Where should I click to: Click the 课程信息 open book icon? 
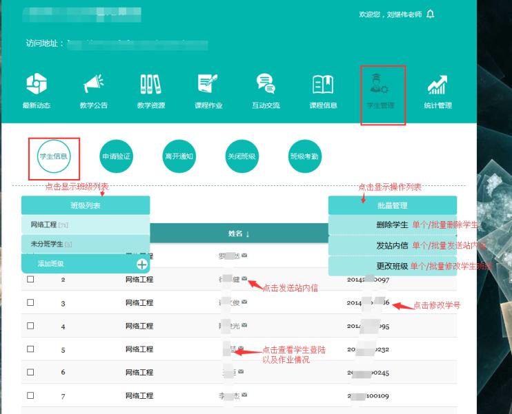click(323, 85)
